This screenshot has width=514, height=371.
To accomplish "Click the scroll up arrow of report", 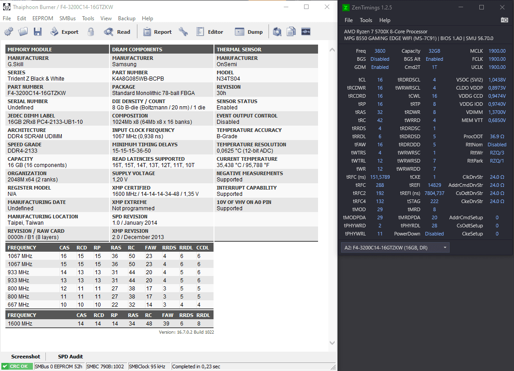I will tap(332, 50).
